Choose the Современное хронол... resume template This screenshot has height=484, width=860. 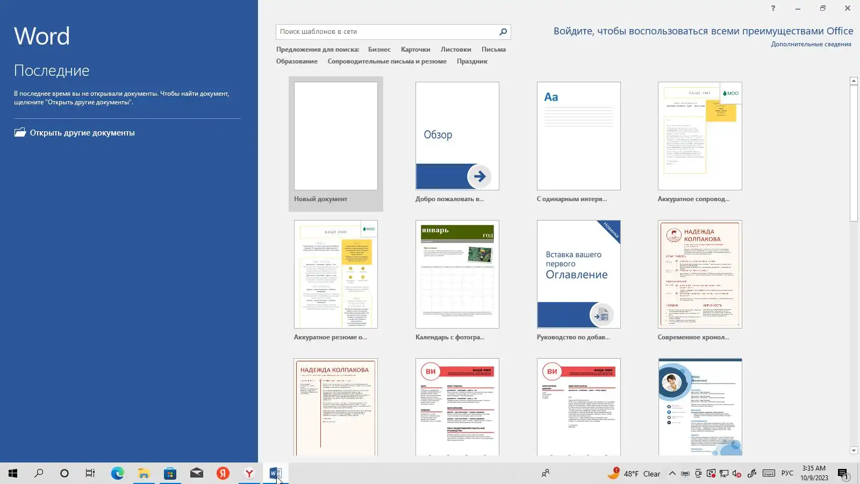700,281
